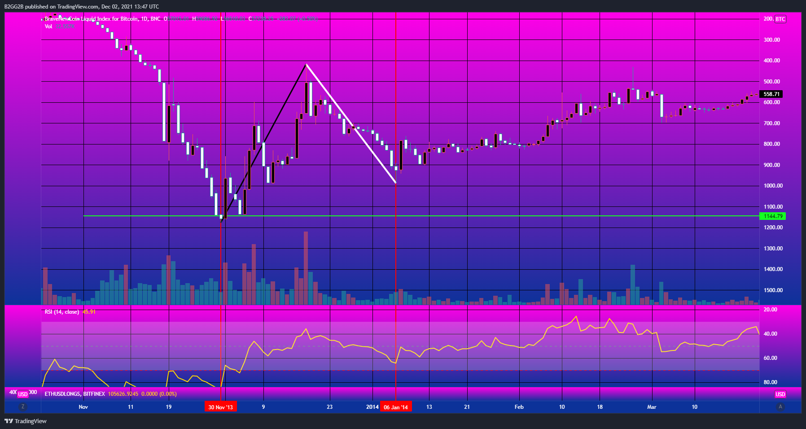Click the ETHUSDLONGS value 105626.9245

pyautogui.click(x=123, y=394)
